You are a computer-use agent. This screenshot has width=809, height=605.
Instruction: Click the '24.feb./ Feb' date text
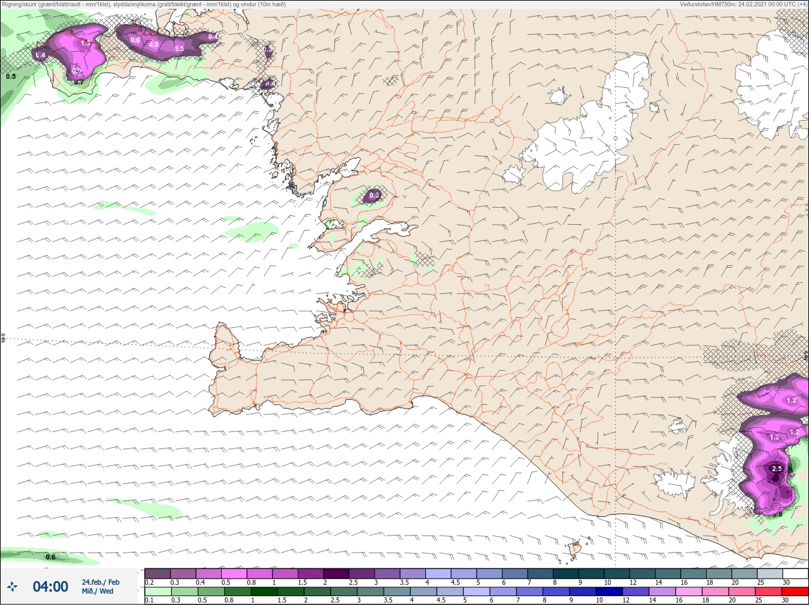[x=100, y=582]
